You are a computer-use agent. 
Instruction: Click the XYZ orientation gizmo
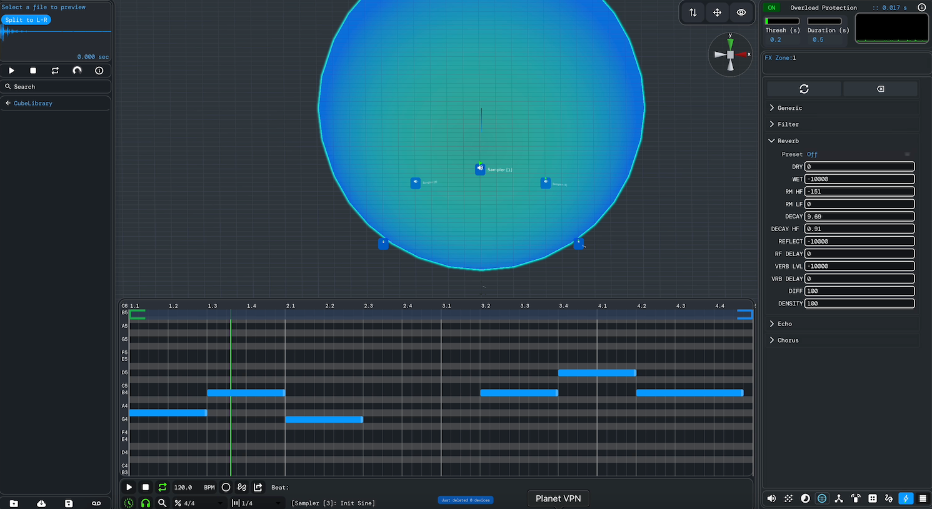point(730,54)
